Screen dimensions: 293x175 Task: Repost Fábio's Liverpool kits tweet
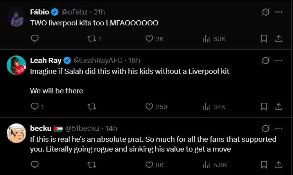[94, 39]
